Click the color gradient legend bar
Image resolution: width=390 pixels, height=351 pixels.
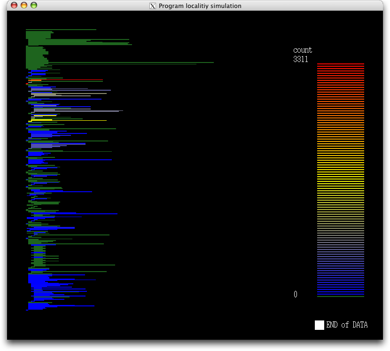click(x=341, y=180)
